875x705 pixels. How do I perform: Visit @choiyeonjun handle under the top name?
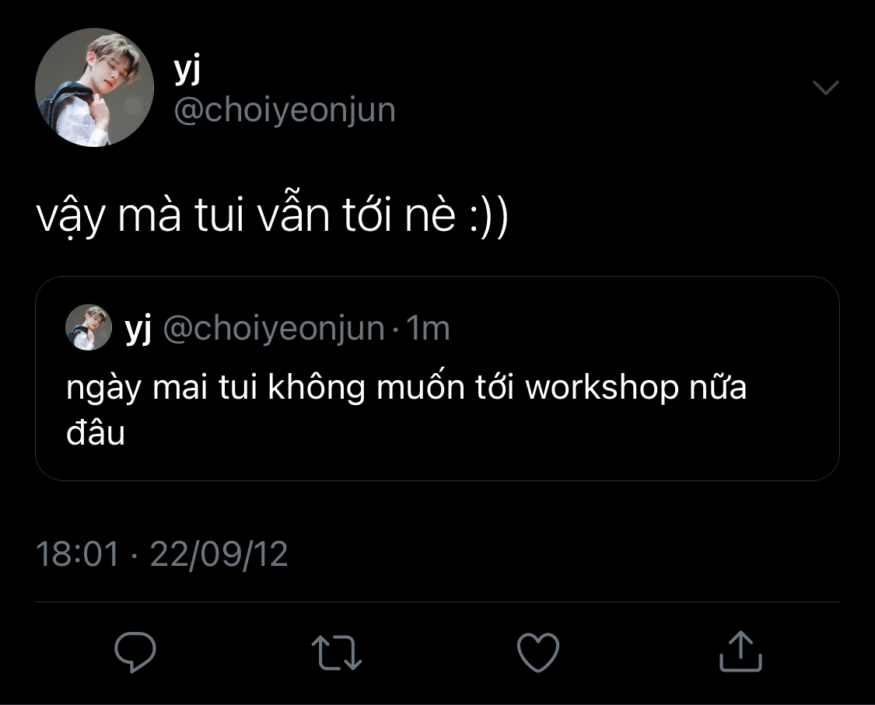coord(285,110)
